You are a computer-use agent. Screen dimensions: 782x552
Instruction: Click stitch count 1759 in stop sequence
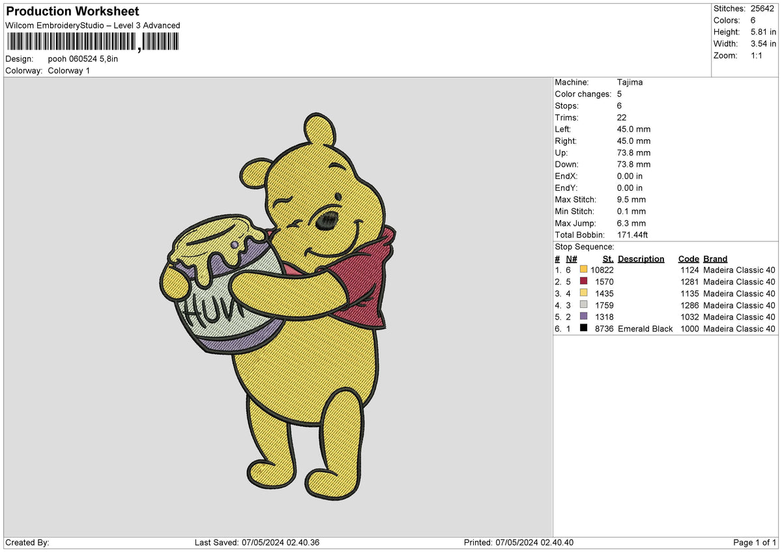coord(605,305)
